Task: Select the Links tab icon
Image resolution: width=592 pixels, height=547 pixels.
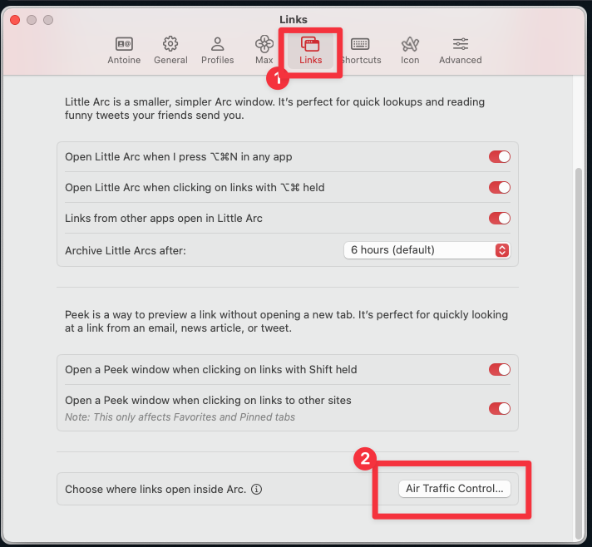Action: pyautogui.click(x=310, y=50)
